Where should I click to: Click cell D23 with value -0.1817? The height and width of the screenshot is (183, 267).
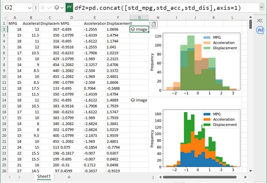click(x=72, y=153)
